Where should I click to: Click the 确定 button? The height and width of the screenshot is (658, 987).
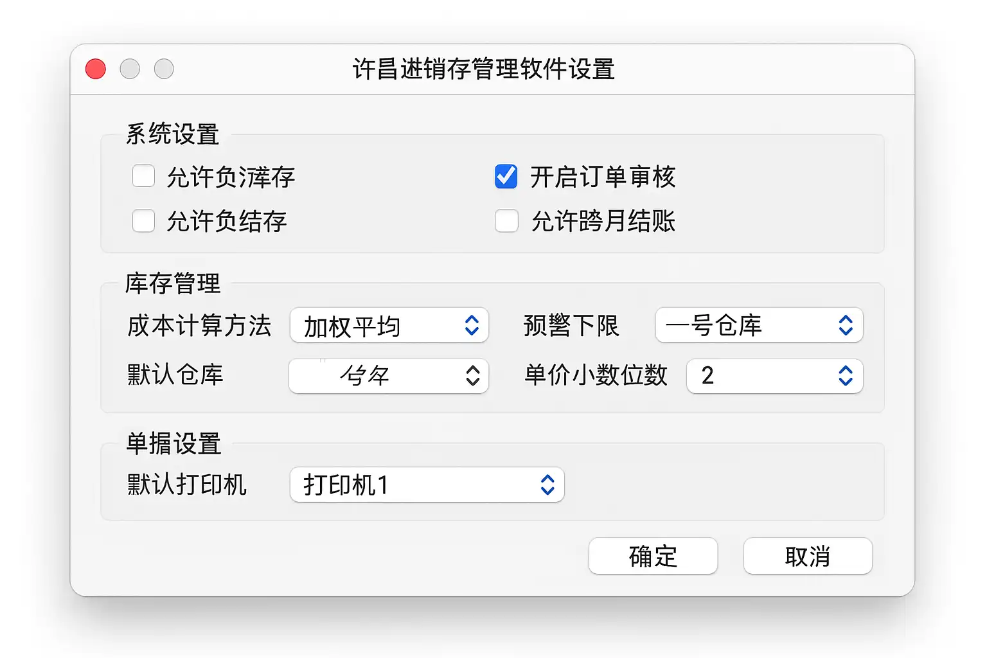tap(653, 556)
